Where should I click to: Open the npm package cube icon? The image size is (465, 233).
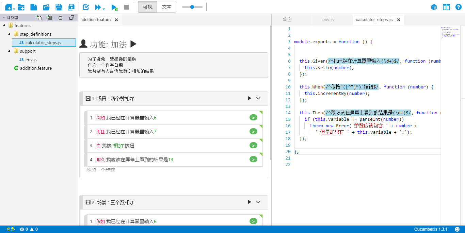(434, 7)
